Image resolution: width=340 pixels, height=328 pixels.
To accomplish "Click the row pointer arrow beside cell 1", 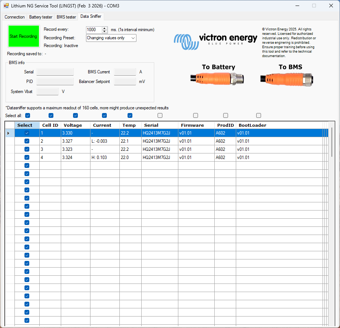I will (9, 133).
